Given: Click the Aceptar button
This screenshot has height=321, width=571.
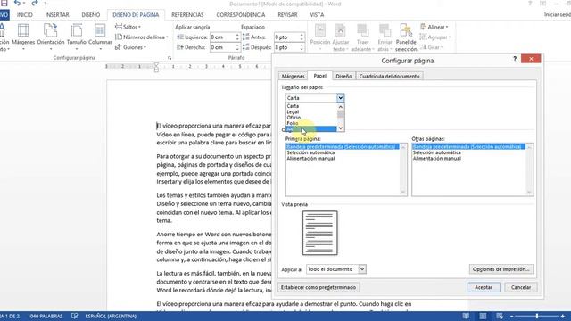Looking at the screenshot, I should [x=484, y=287].
